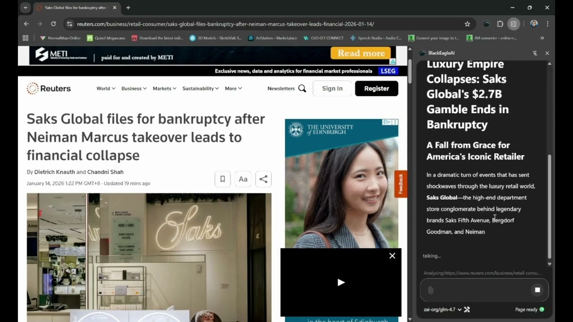Stop the BlackEagleAI response generation

click(x=538, y=290)
